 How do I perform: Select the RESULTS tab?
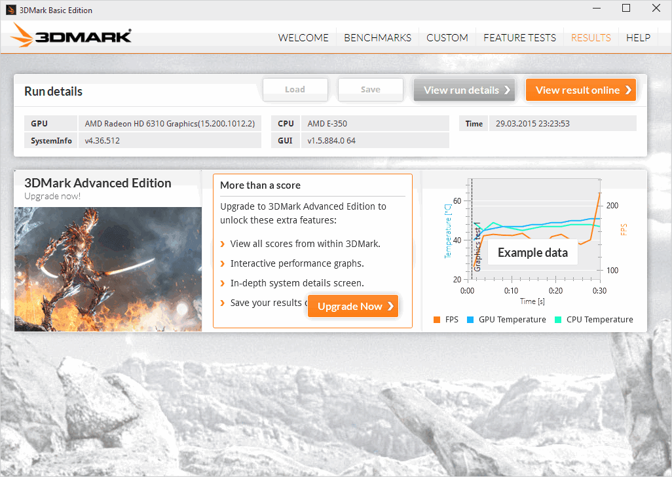click(591, 38)
